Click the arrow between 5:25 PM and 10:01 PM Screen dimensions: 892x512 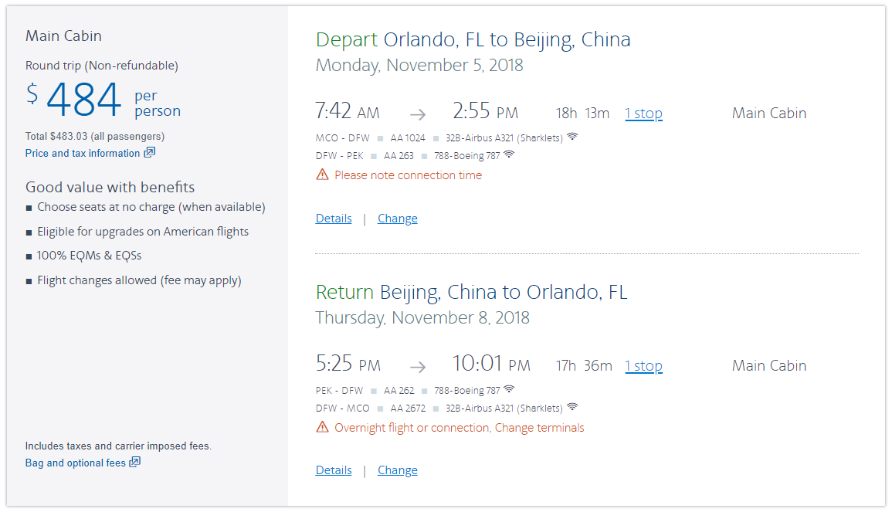pos(418,367)
